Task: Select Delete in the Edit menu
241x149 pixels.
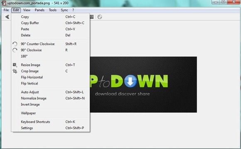Action: click(x=51, y=35)
